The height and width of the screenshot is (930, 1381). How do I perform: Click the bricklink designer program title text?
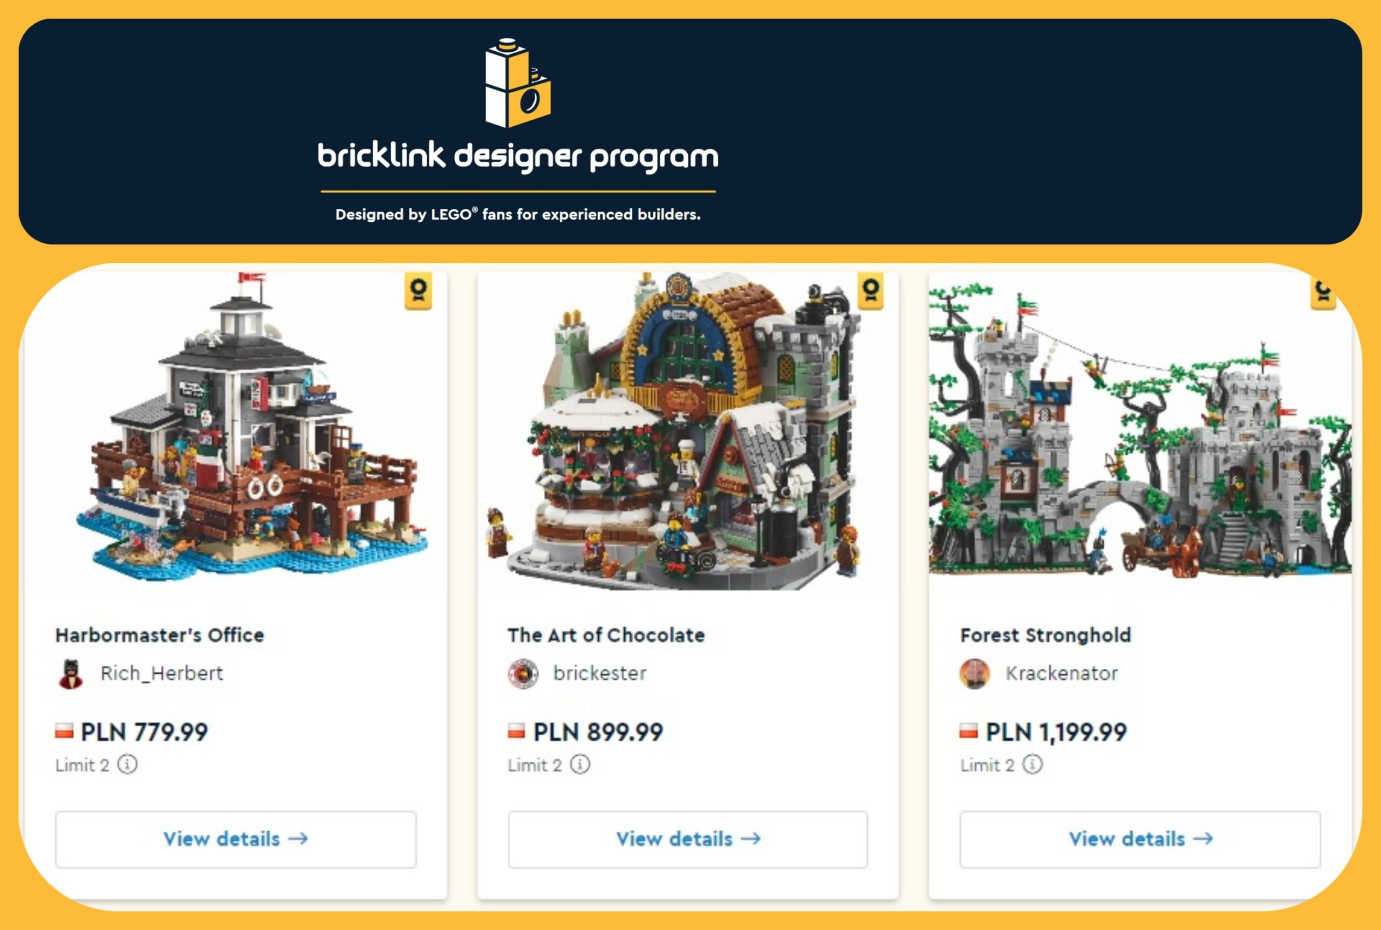[x=518, y=156]
